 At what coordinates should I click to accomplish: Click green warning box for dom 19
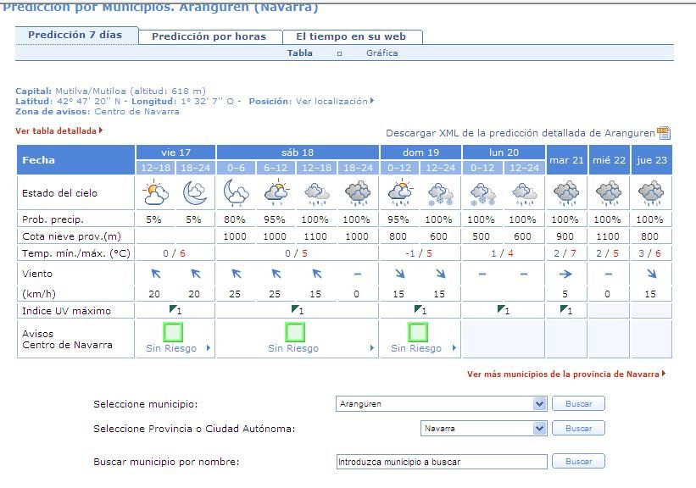418,332
